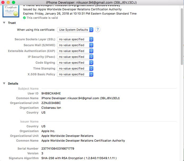Click the vertical scrollbar thumb
This screenshot has width=184, height=161.
(182, 36)
